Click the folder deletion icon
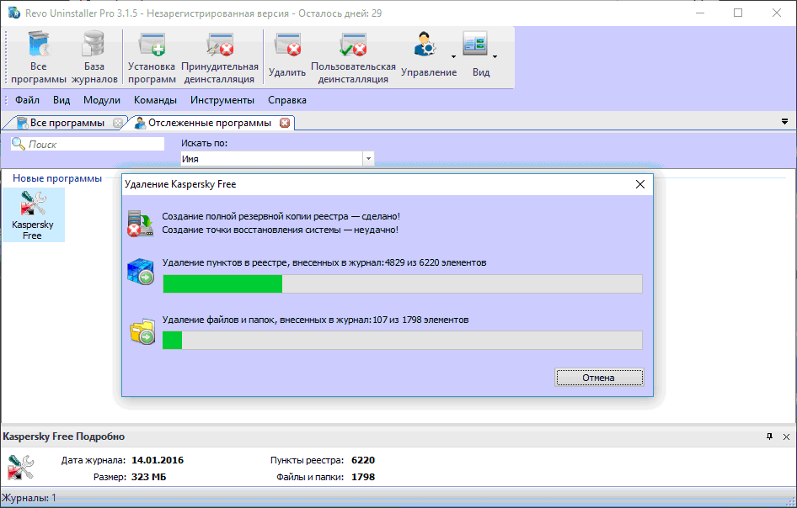Viewport: 797px width, 508px height. (142, 331)
